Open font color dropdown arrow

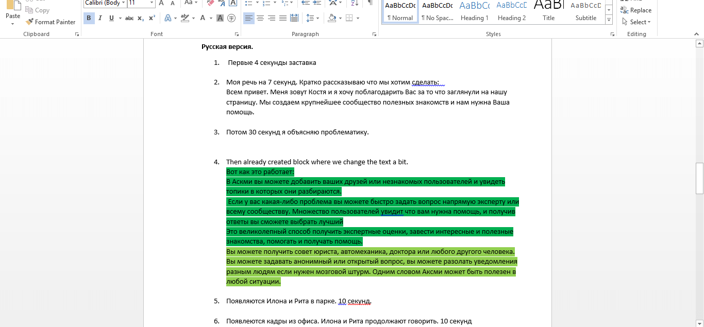[211, 18]
